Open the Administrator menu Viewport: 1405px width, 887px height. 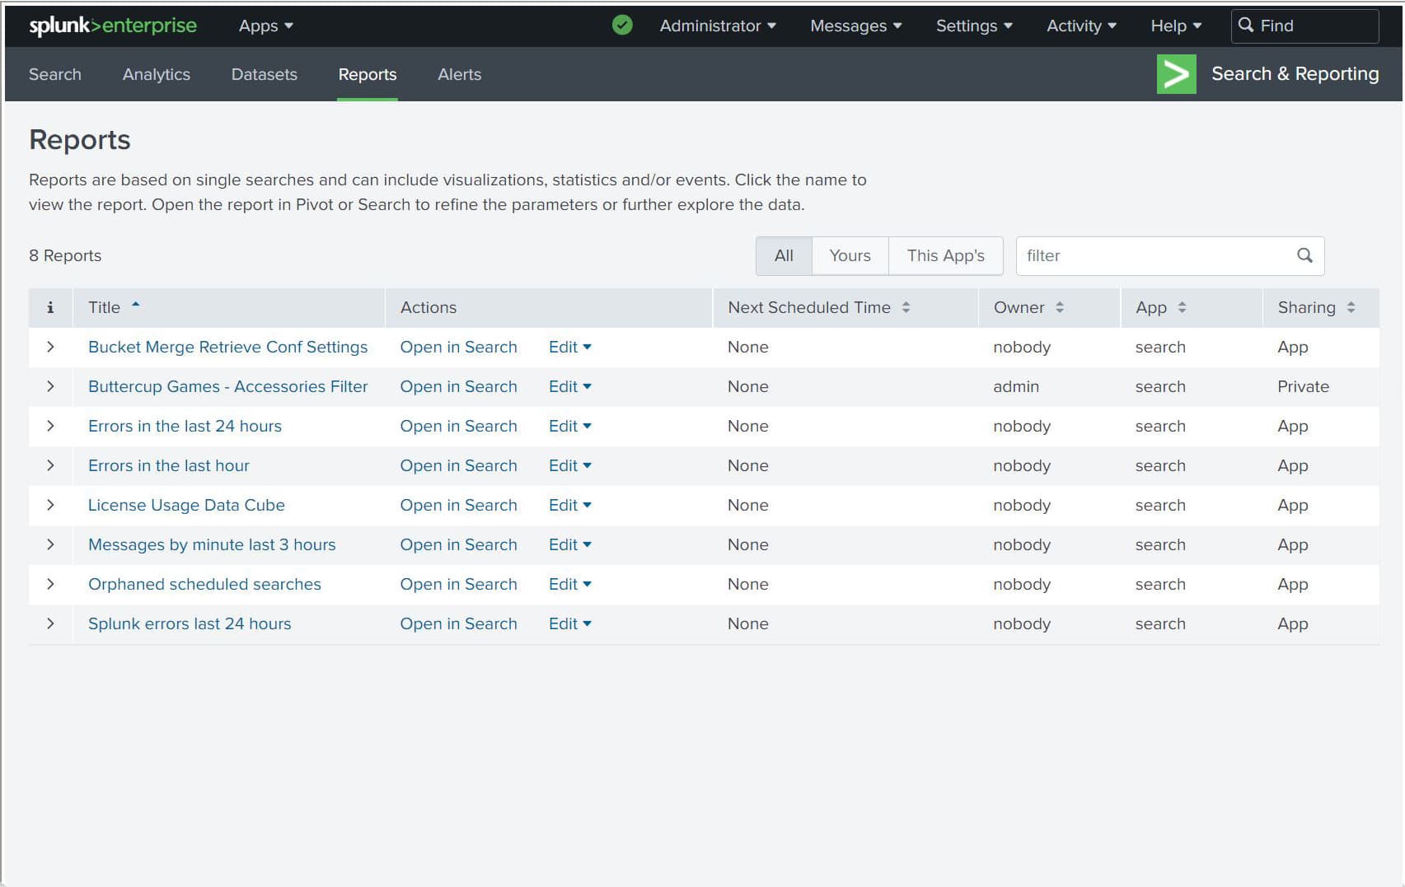(718, 26)
